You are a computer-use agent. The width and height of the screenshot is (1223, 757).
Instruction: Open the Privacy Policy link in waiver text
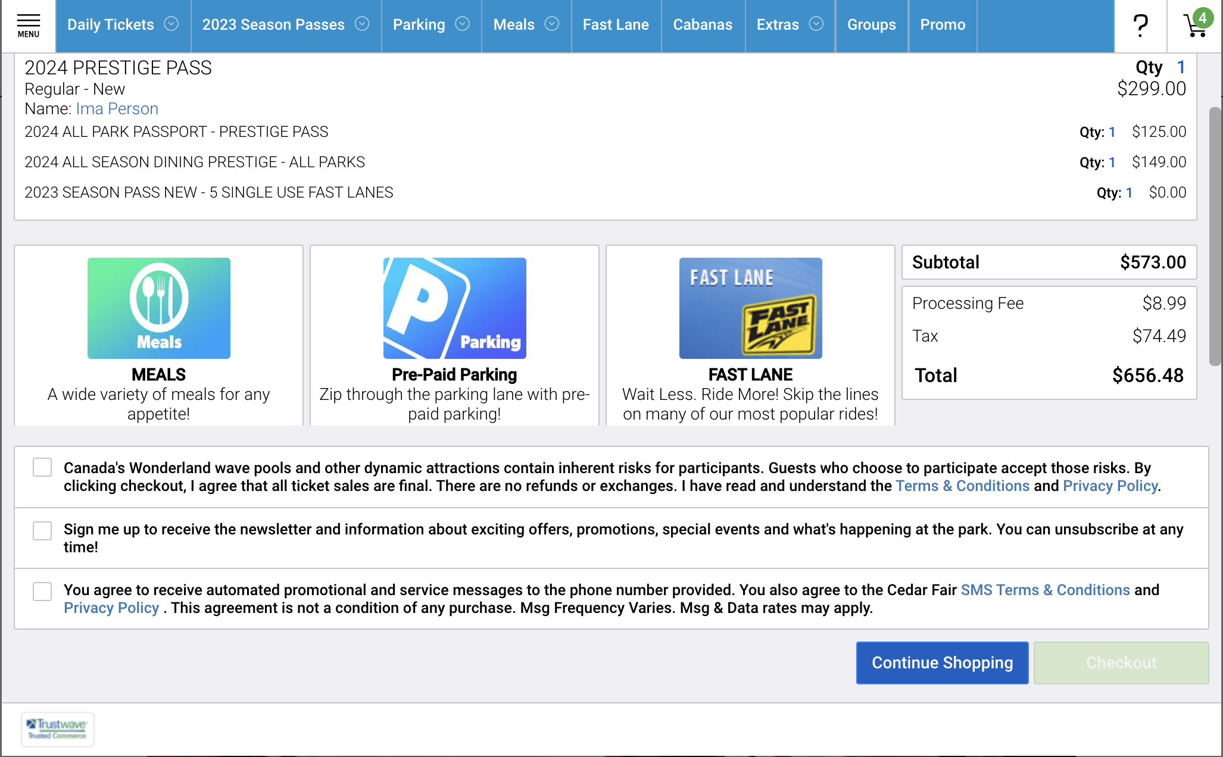pyautogui.click(x=1110, y=486)
